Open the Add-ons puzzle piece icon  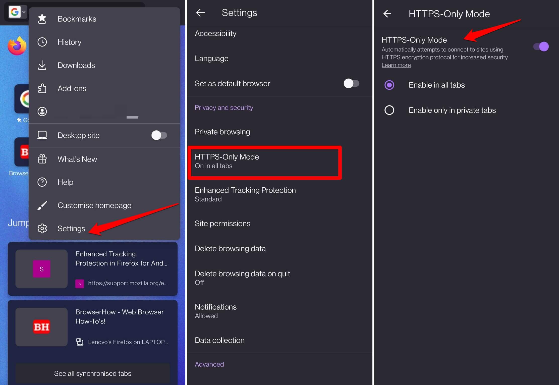pyautogui.click(x=42, y=88)
